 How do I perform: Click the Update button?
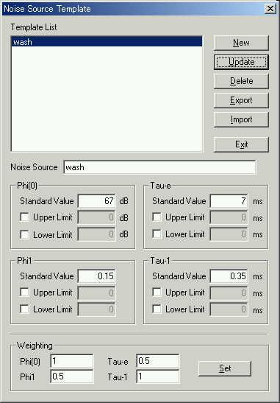point(241,62)
